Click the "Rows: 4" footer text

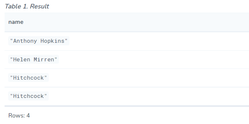19,116
